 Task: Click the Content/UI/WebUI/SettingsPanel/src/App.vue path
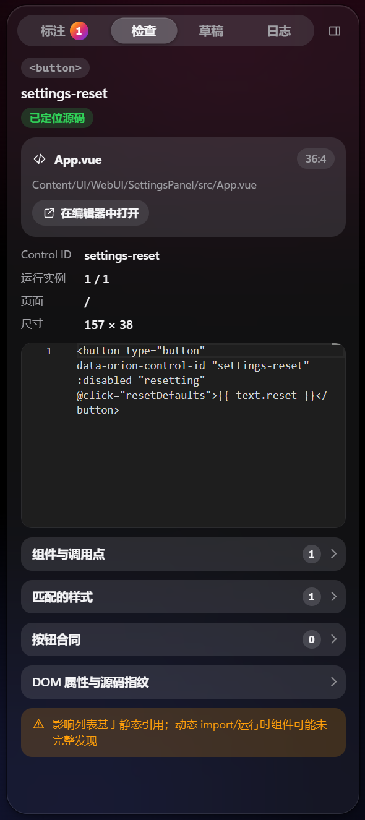click(x=144, y=185)
